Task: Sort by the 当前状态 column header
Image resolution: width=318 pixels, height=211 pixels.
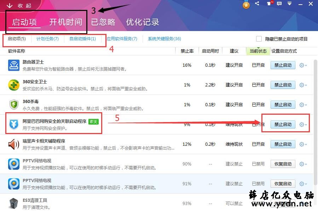Action: (x=258, y=51)
